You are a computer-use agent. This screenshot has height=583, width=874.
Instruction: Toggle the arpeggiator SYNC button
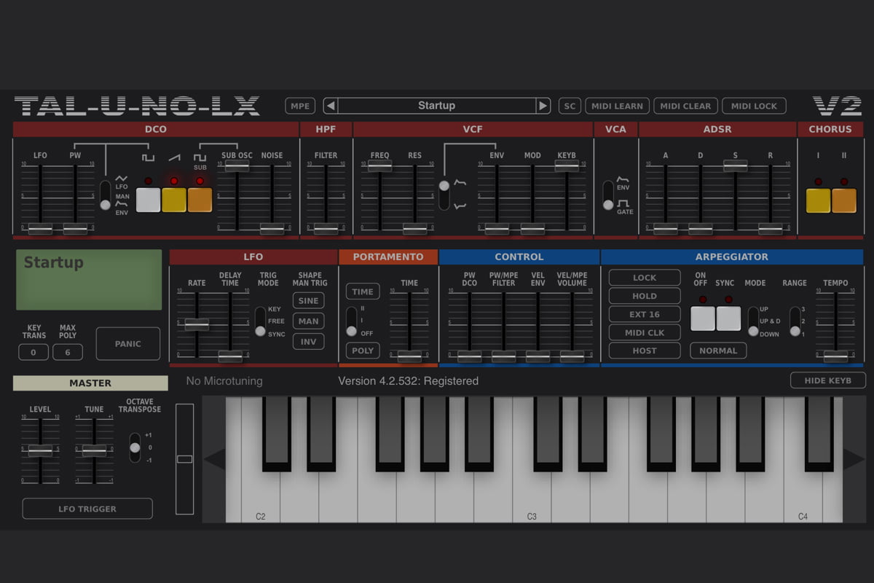click(x=728, y=318)
